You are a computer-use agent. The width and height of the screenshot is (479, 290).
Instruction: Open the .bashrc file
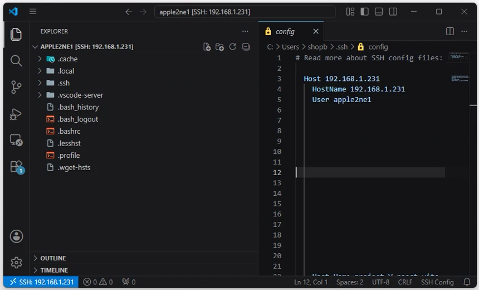[69, 131]
